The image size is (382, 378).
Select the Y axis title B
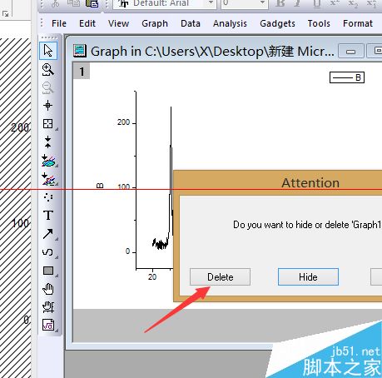[x=100, y=186]
